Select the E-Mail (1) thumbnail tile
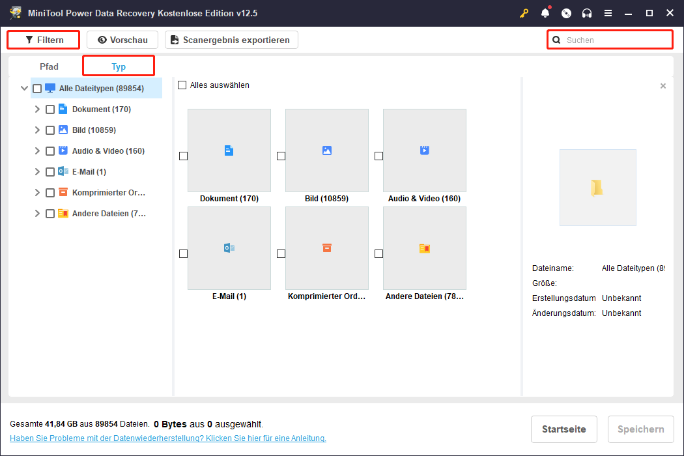684x456 pixels. coord(229,248)
